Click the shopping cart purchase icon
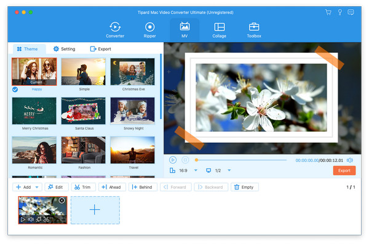Viewport: 369px width, 244px height. point(328,12)
